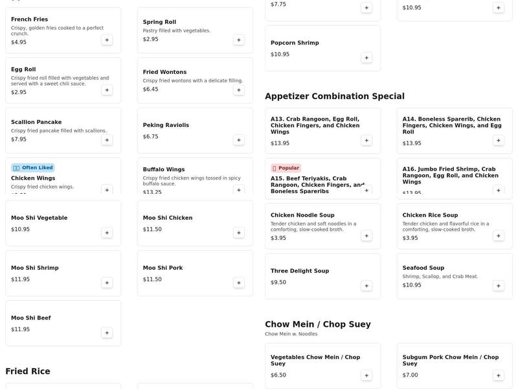Viewport: 518px width, 389px height.
Task: Add Fried Wontons to the order
Action: [239, 90]
